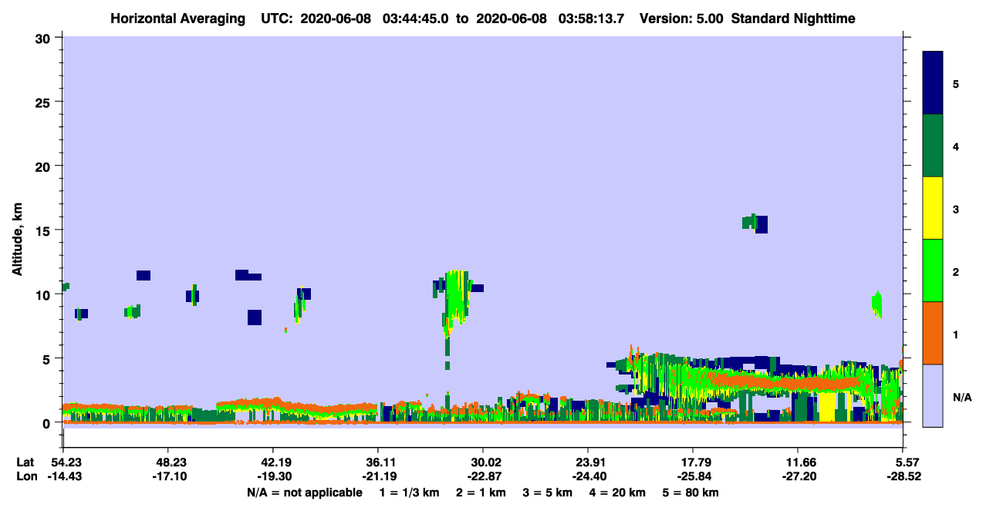Click the colorbar label 2
The height and width of the screenshot is (514, 1003).
[956, 271]
